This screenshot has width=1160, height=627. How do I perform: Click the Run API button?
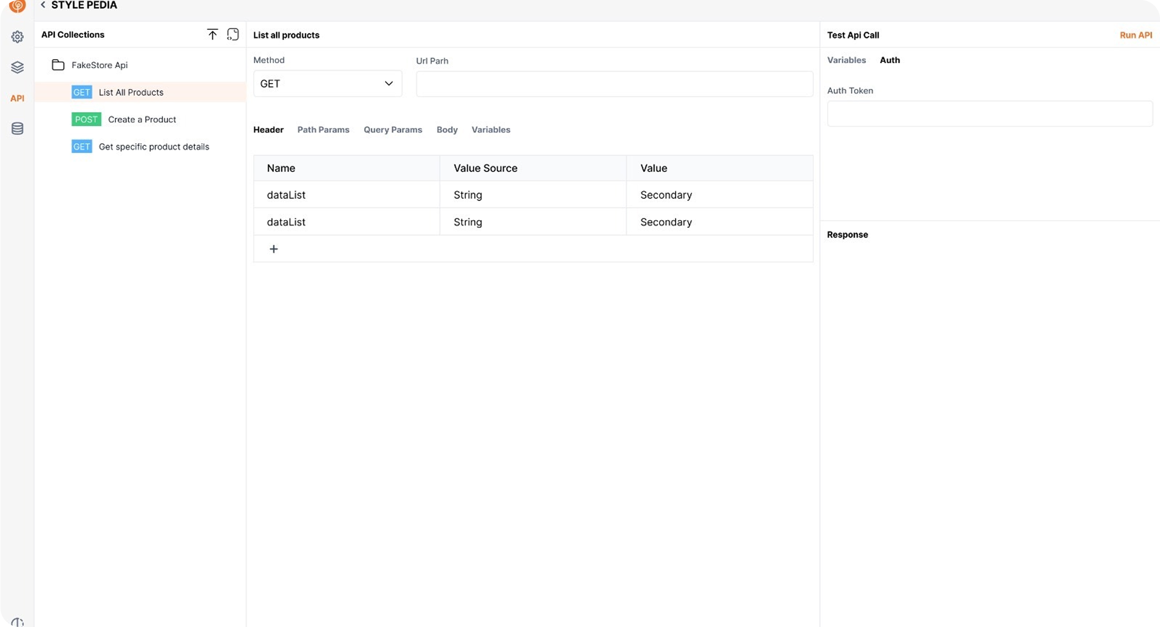(x=1136, y=35)
